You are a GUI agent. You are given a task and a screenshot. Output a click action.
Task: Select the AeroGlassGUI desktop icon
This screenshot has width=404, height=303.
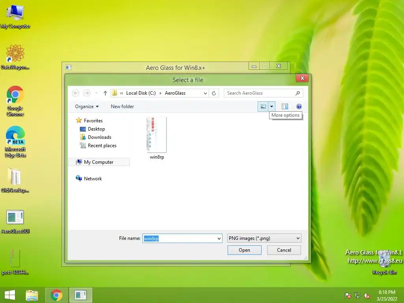tap(15, 221)
